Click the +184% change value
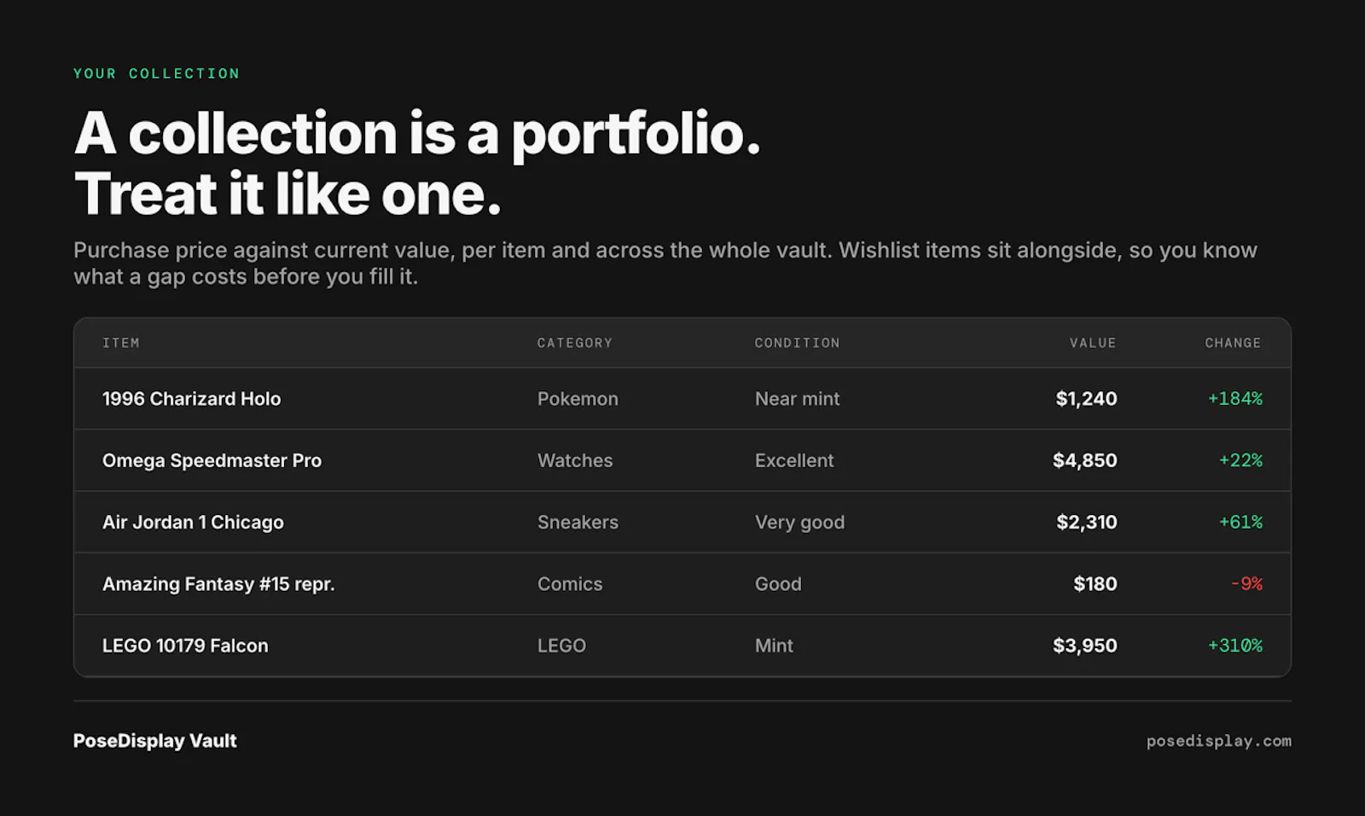The height and width of the screenshot is (816, 1365). pos(1234,398)
